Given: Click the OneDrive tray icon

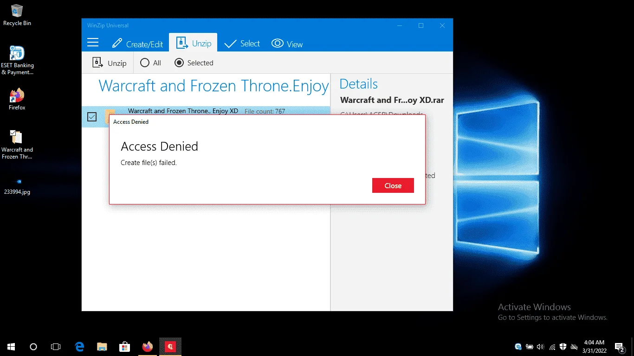Looking at the screenshot, I should 574,346.
